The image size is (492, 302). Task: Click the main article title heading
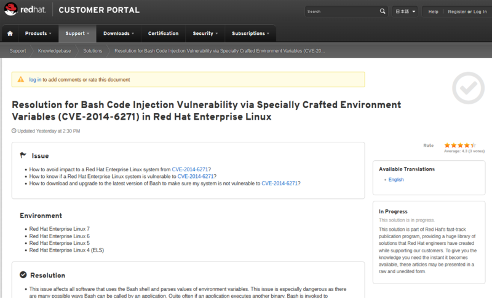pyautogui.click(x=206, y=110)
